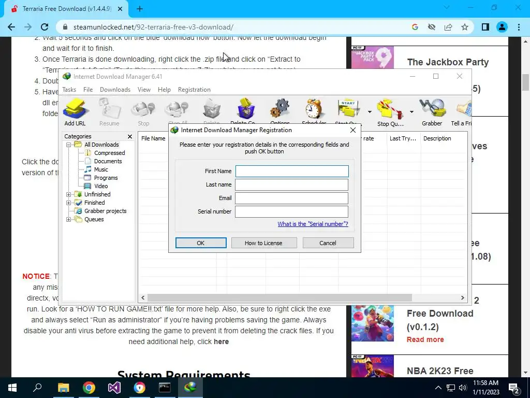
Task: Click the File Name column header
Action: tap(153, 138)
